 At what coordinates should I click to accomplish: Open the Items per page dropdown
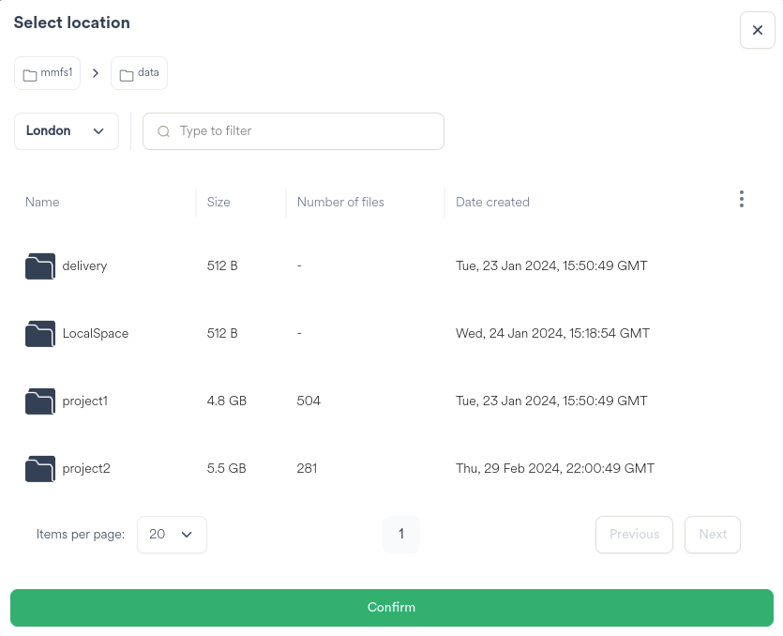coord(172,535)
